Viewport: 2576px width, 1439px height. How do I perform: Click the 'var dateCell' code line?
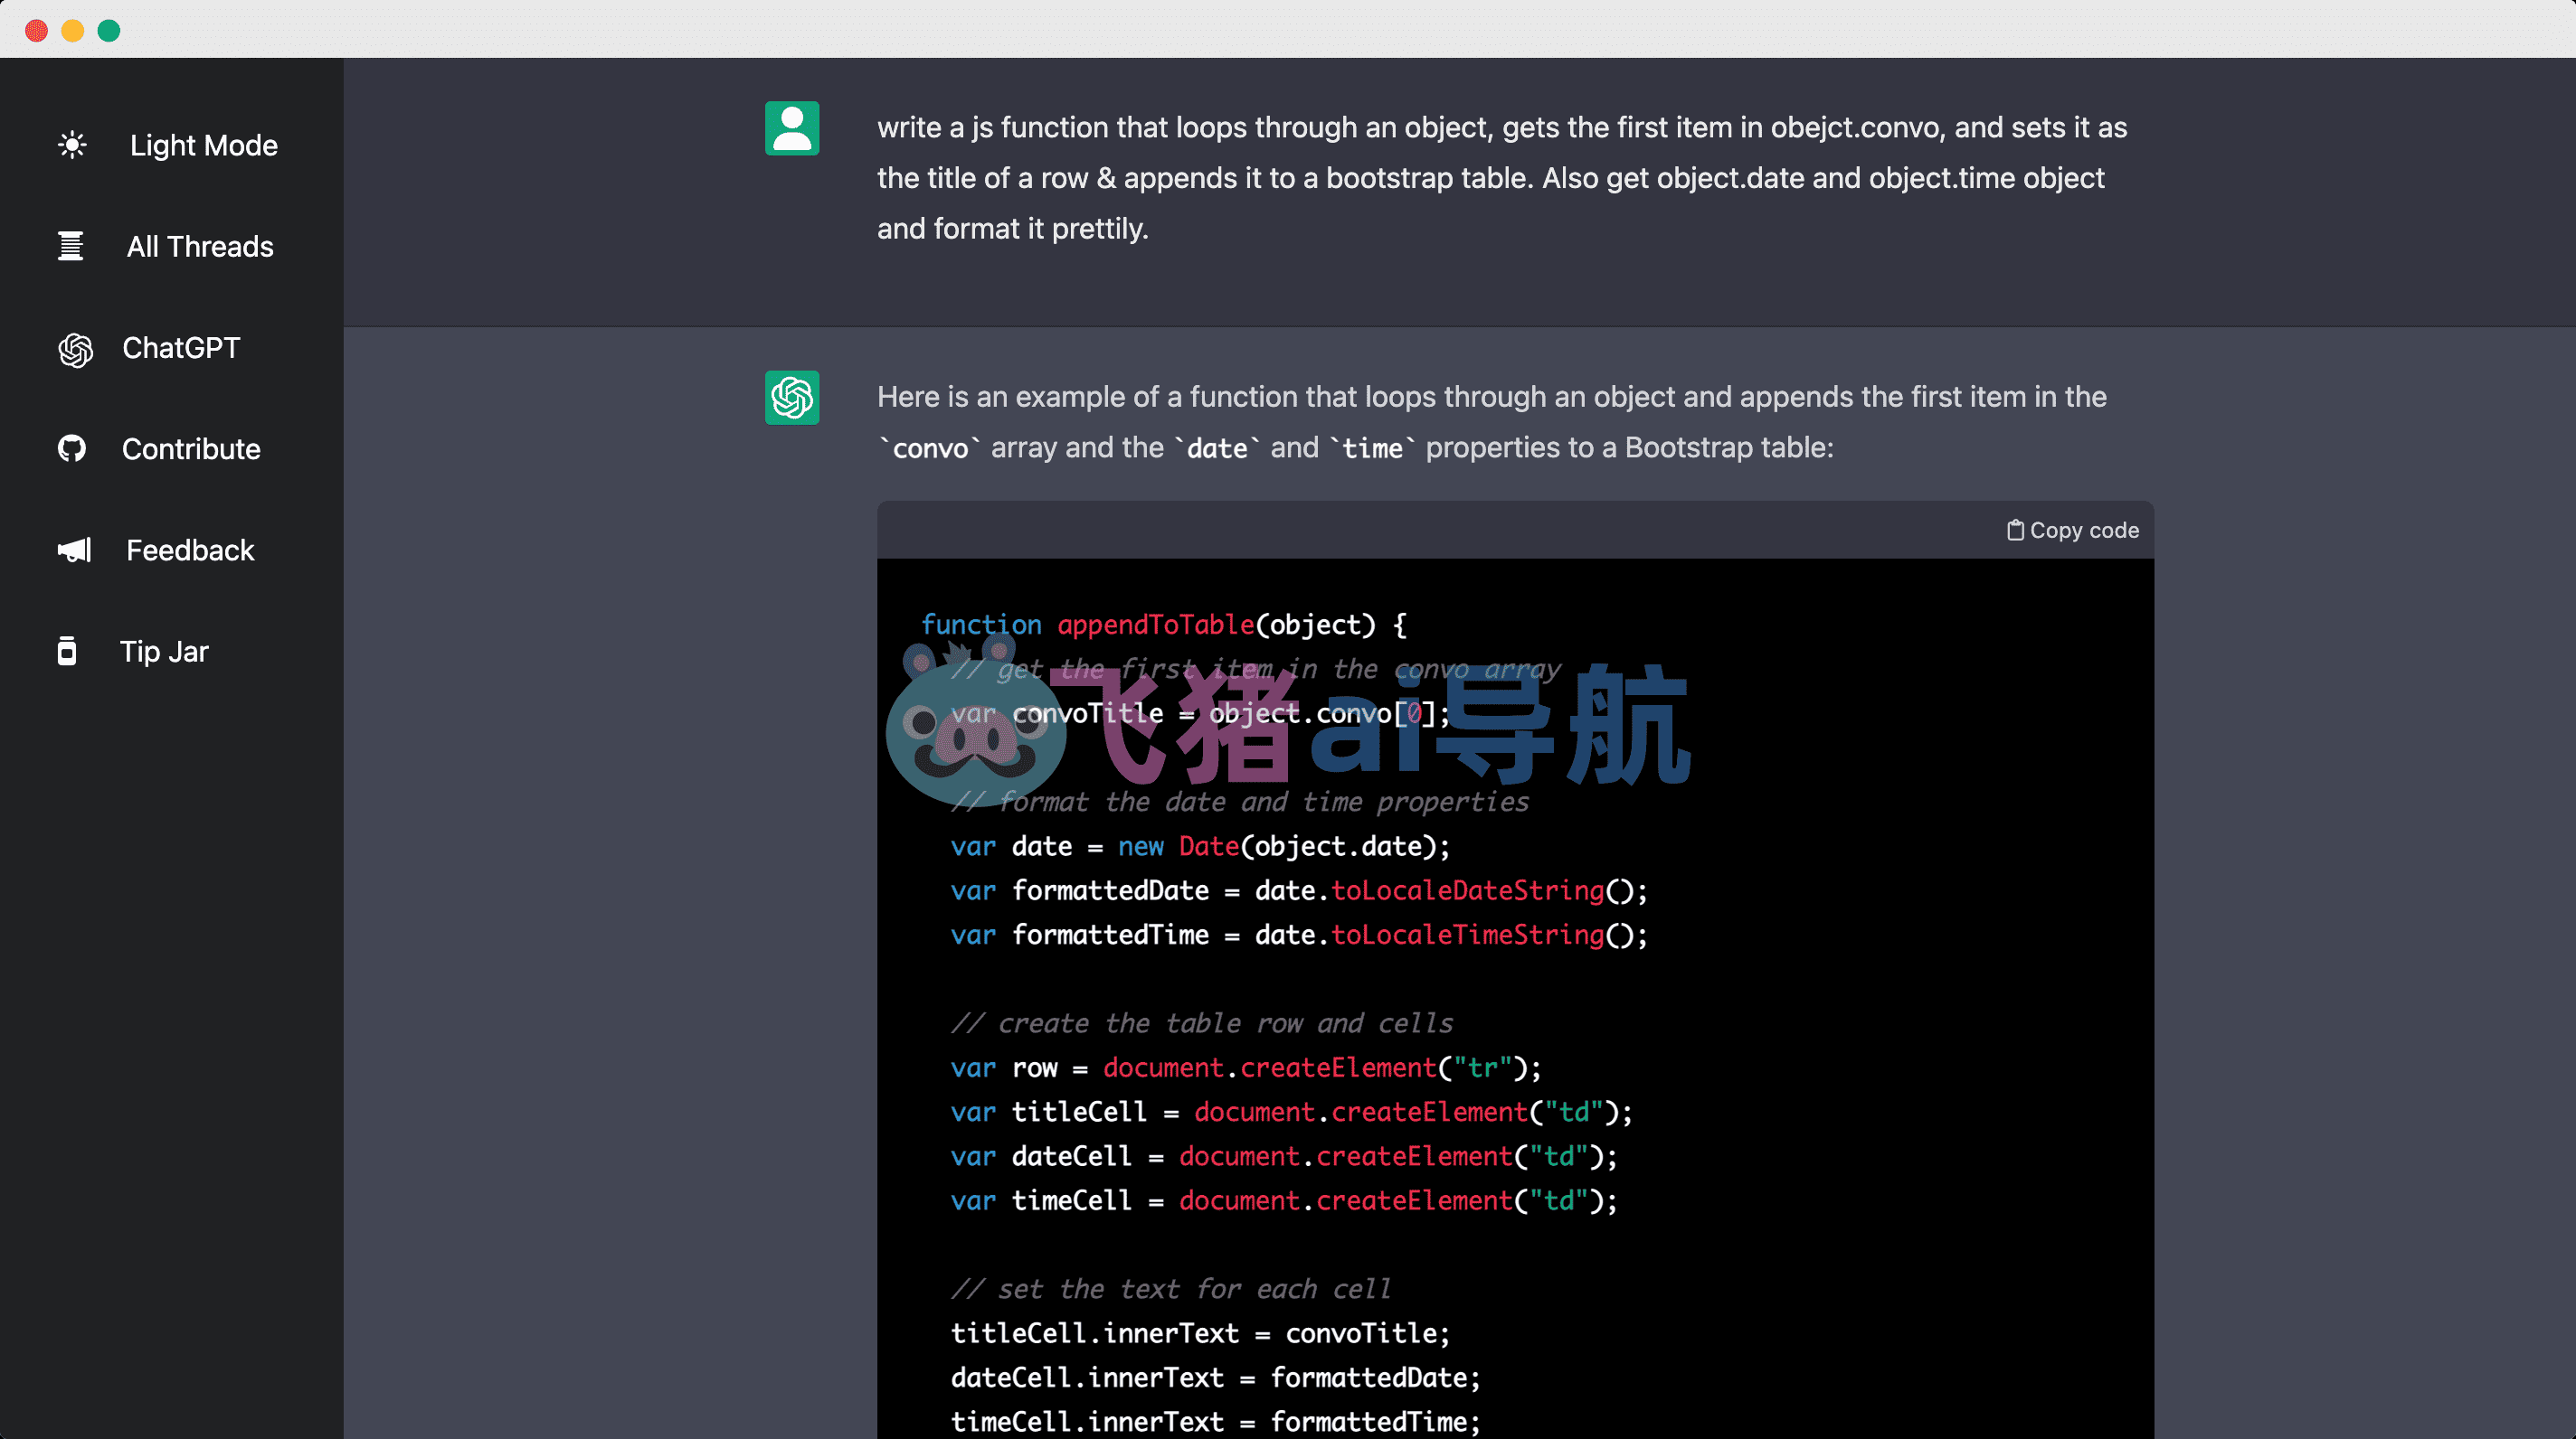click(x=1284, y=1156)
